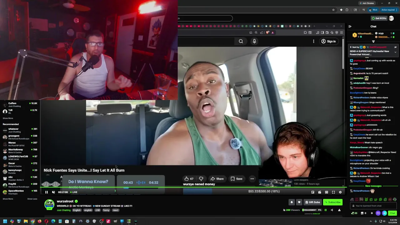This screenshot has width=400, height=225.
Task: Focus the banned chat input field
Action: point(373,206)
